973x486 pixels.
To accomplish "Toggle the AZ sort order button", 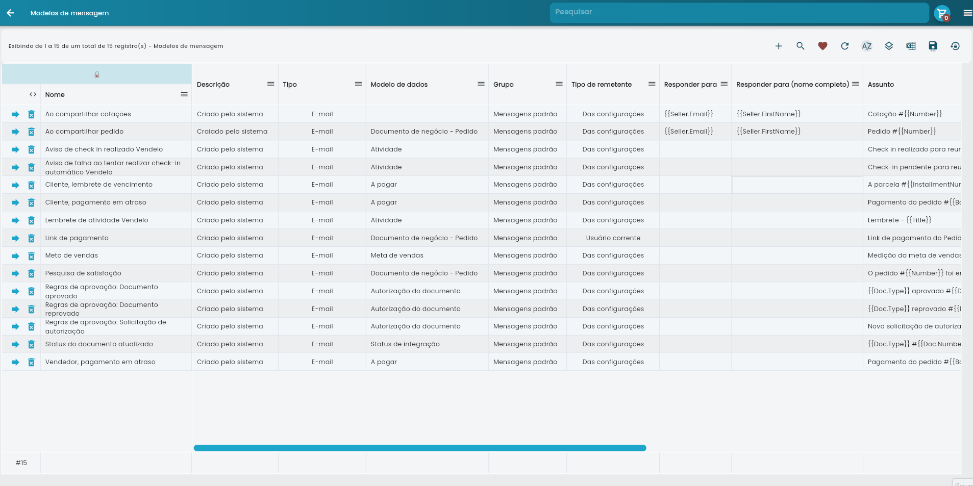I will click(867, 46).
